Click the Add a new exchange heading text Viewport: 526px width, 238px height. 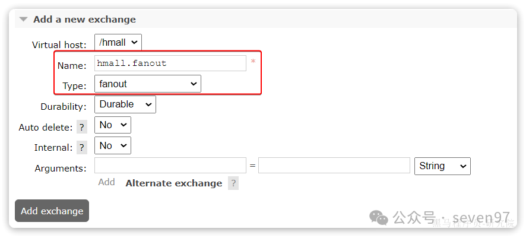tap(84, 20)
